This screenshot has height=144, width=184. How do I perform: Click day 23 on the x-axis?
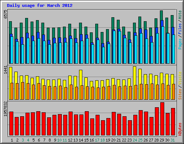click(129, 140)
